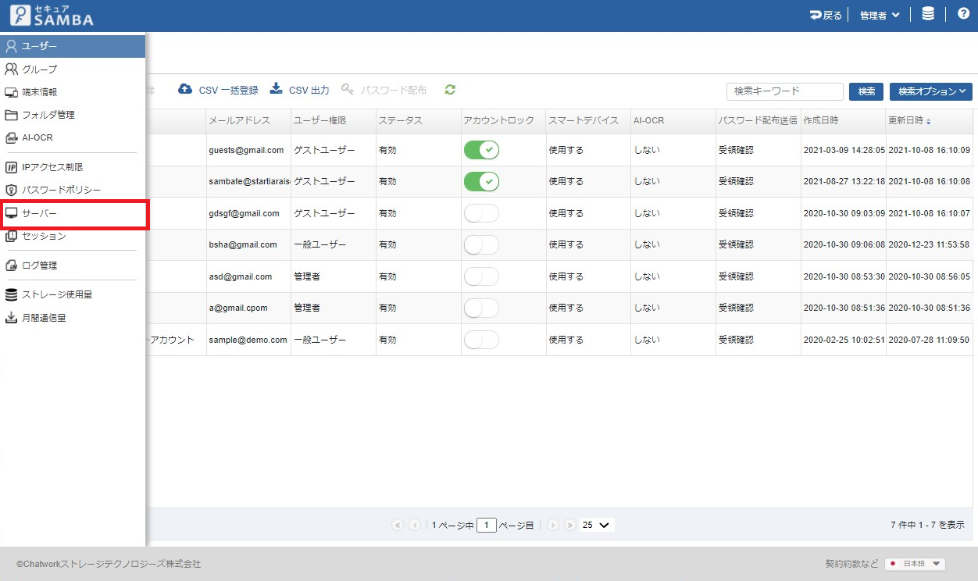Disable account lock for guests@gmail.com
Image resolution: width=978 pixels, height=581 pixels.
pyautogui.click(x=481, y=150)
